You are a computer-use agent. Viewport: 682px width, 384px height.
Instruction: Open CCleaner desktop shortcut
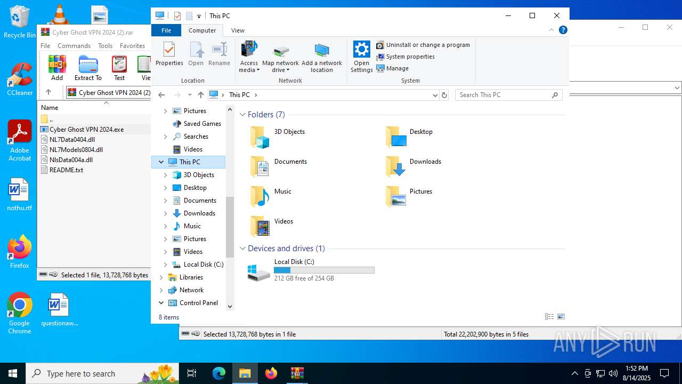[20, 79]
